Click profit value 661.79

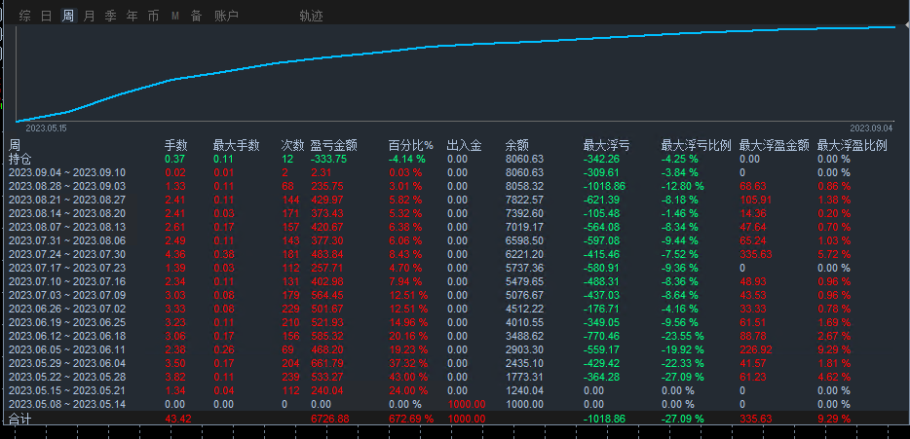[x=326, y=363]
